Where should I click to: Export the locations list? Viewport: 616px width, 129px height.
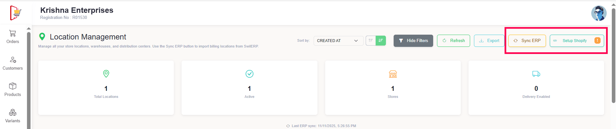coord(489,41)
